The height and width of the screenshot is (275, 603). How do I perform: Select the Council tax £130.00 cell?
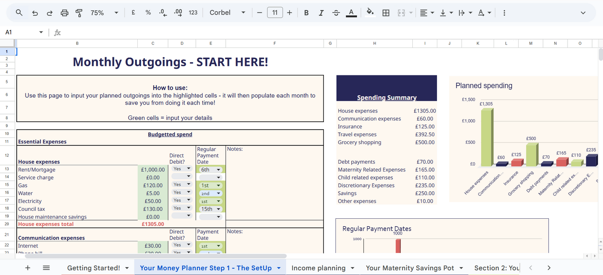[x=153, y=209]
